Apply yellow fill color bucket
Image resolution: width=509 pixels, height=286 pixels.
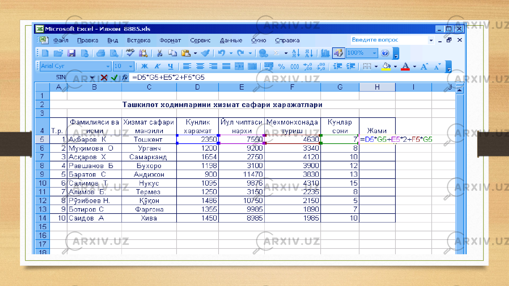[x=386, y=66]
